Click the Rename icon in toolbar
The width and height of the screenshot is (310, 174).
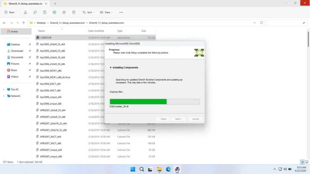point(54,12)
